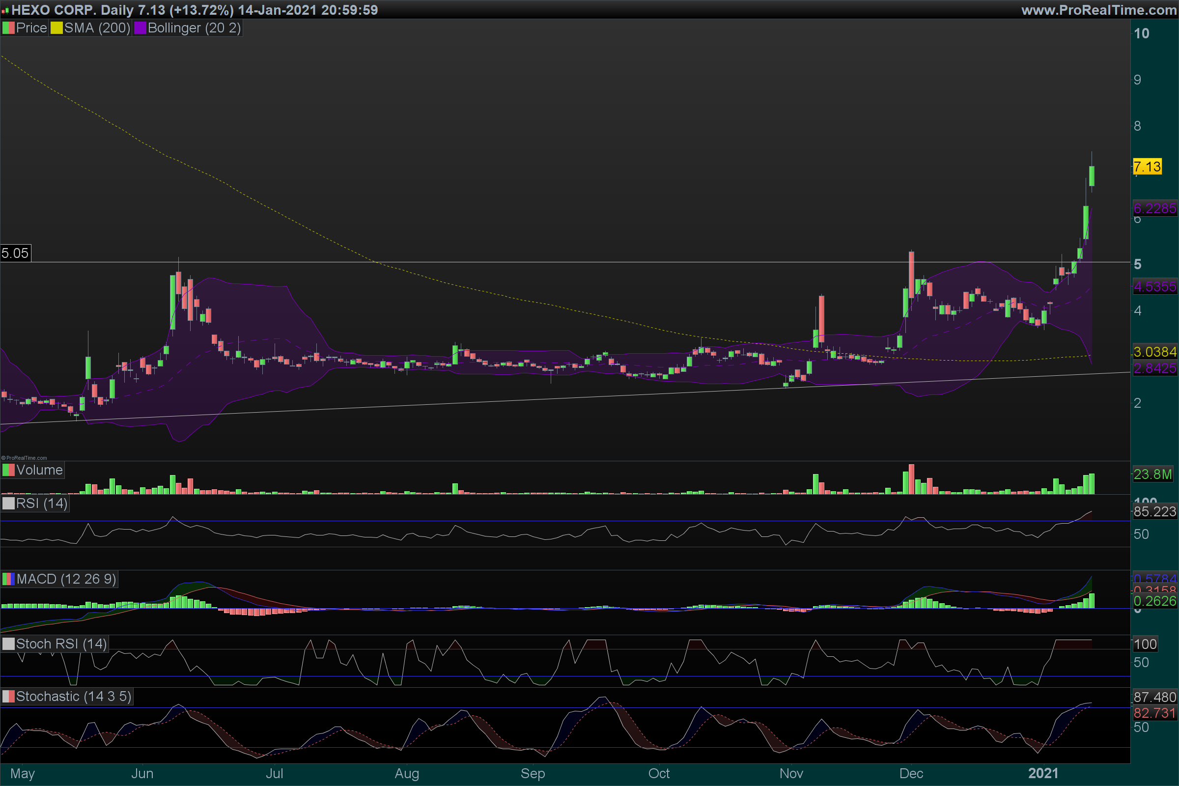Click the 3.0384 SMA value tag
The height and width of the screenshot is (786, 1179).
click(x=1154, y=352)
